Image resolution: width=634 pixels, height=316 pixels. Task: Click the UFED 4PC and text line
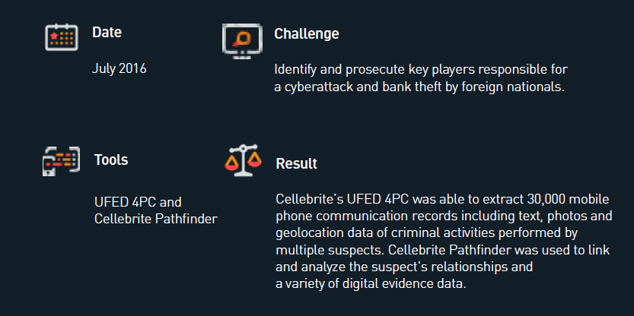138,202
